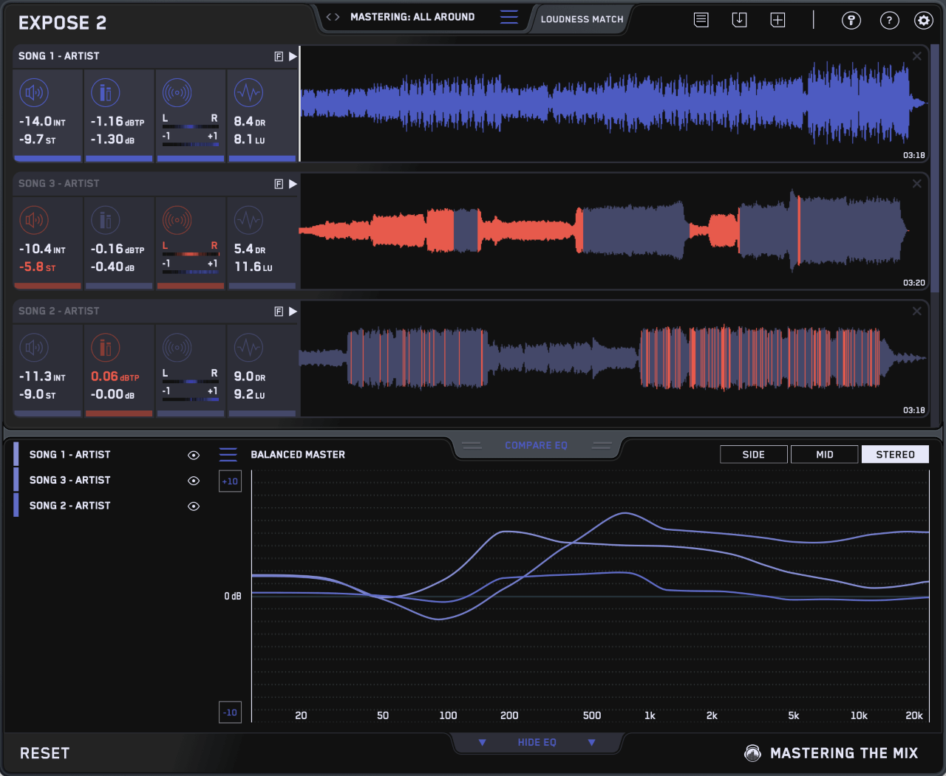Click the red true peak icon on Song 2

click(x=105, y=347)
